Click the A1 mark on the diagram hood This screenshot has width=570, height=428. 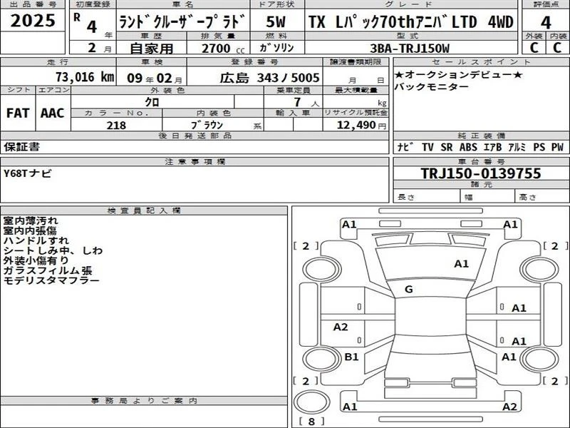462,264
